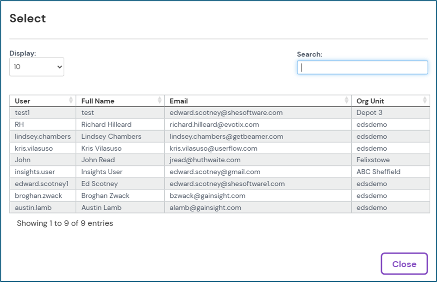Image resolution: width=437 pixels, height=282 pixels.
Task: Click the Depot 3 org unit cell
Action: 369,112
